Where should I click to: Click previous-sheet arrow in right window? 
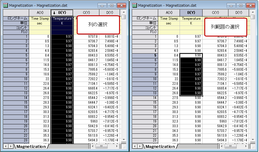(135, 146)
